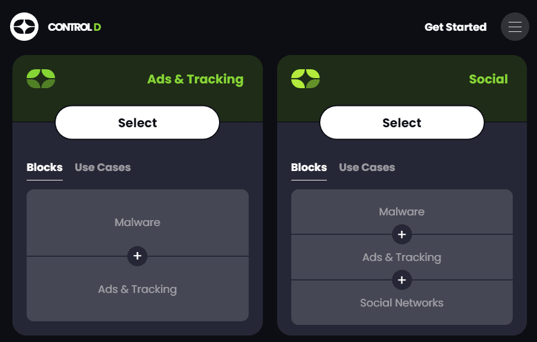Click the Ads & Tracking block entry
This screenshot has height=342, width=537.
pos(137,289)
